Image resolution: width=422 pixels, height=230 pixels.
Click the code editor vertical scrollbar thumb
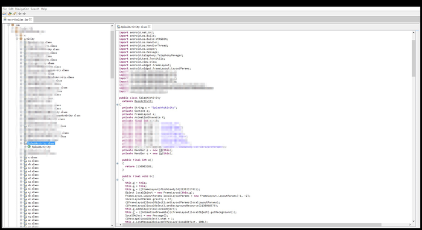[x=414, y=58]
